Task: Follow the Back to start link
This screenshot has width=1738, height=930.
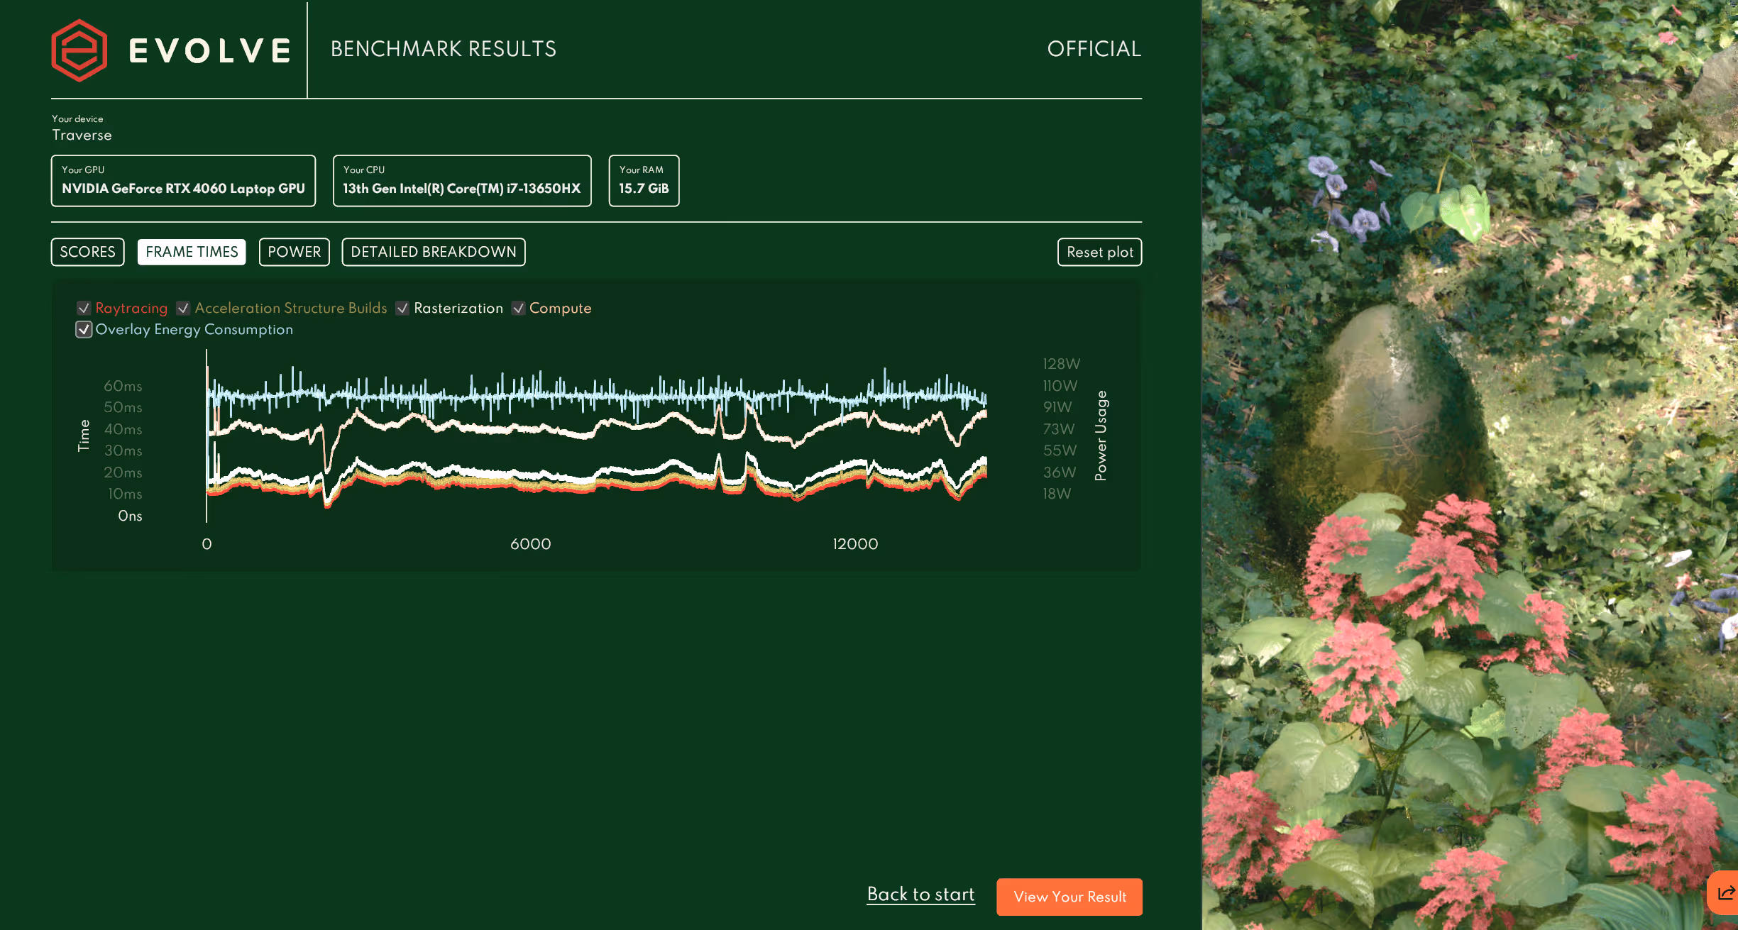Action: coord(920,895)
